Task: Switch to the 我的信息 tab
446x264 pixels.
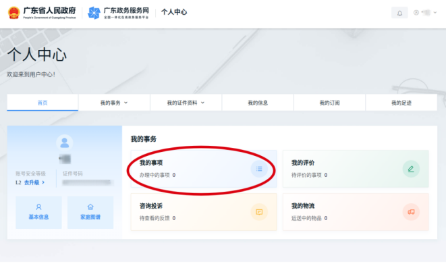Action: 258,103
